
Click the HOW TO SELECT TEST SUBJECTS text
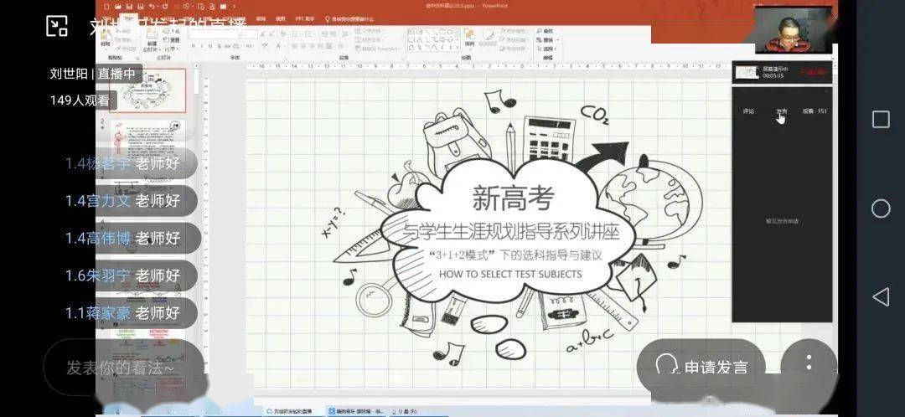pyautogui.click(x=510, y=274)
